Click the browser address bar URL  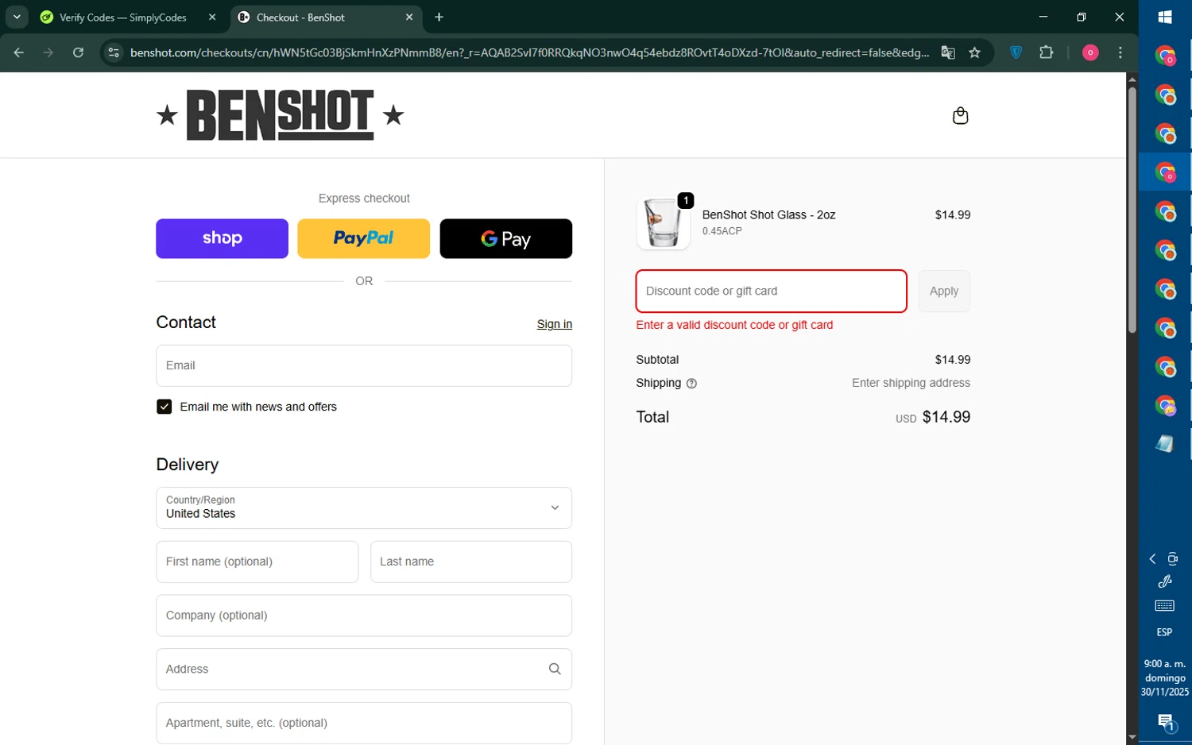(529, 52)
